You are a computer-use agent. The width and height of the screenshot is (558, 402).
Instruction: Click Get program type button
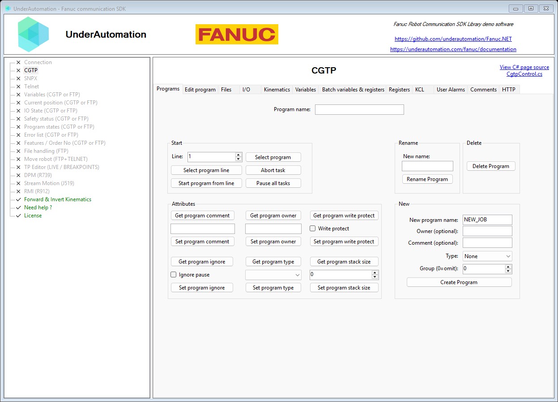(273, 262)
